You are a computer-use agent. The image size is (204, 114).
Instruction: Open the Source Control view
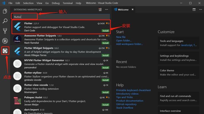5,31
